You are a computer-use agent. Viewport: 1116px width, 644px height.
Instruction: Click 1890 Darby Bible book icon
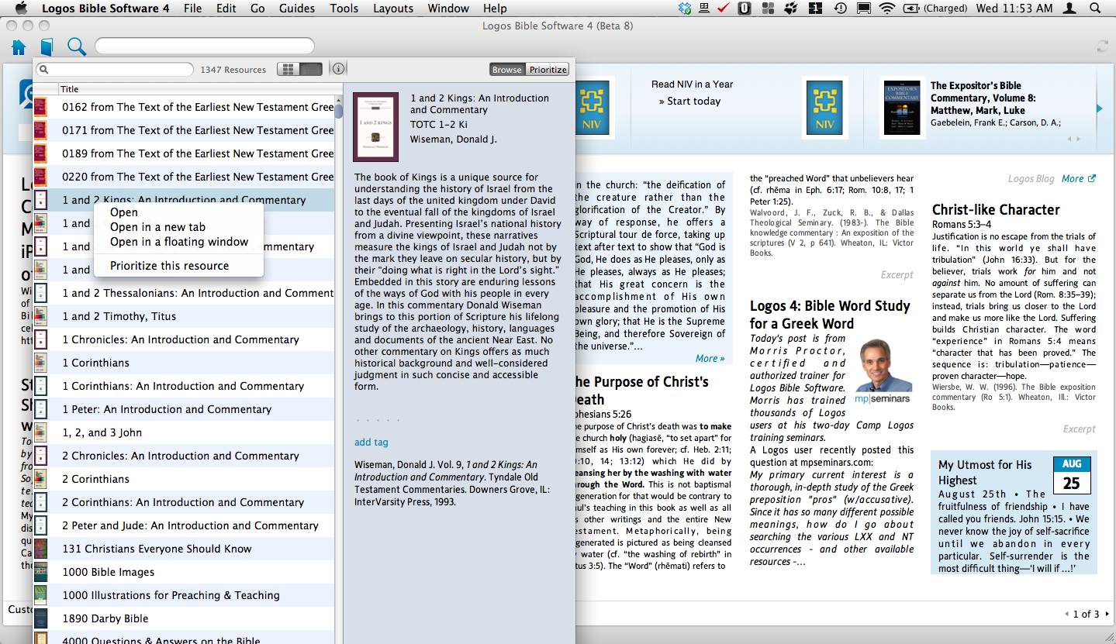coord(40,618)
